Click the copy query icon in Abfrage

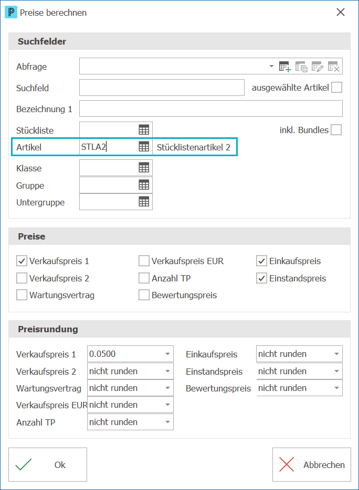pos(301,67)
